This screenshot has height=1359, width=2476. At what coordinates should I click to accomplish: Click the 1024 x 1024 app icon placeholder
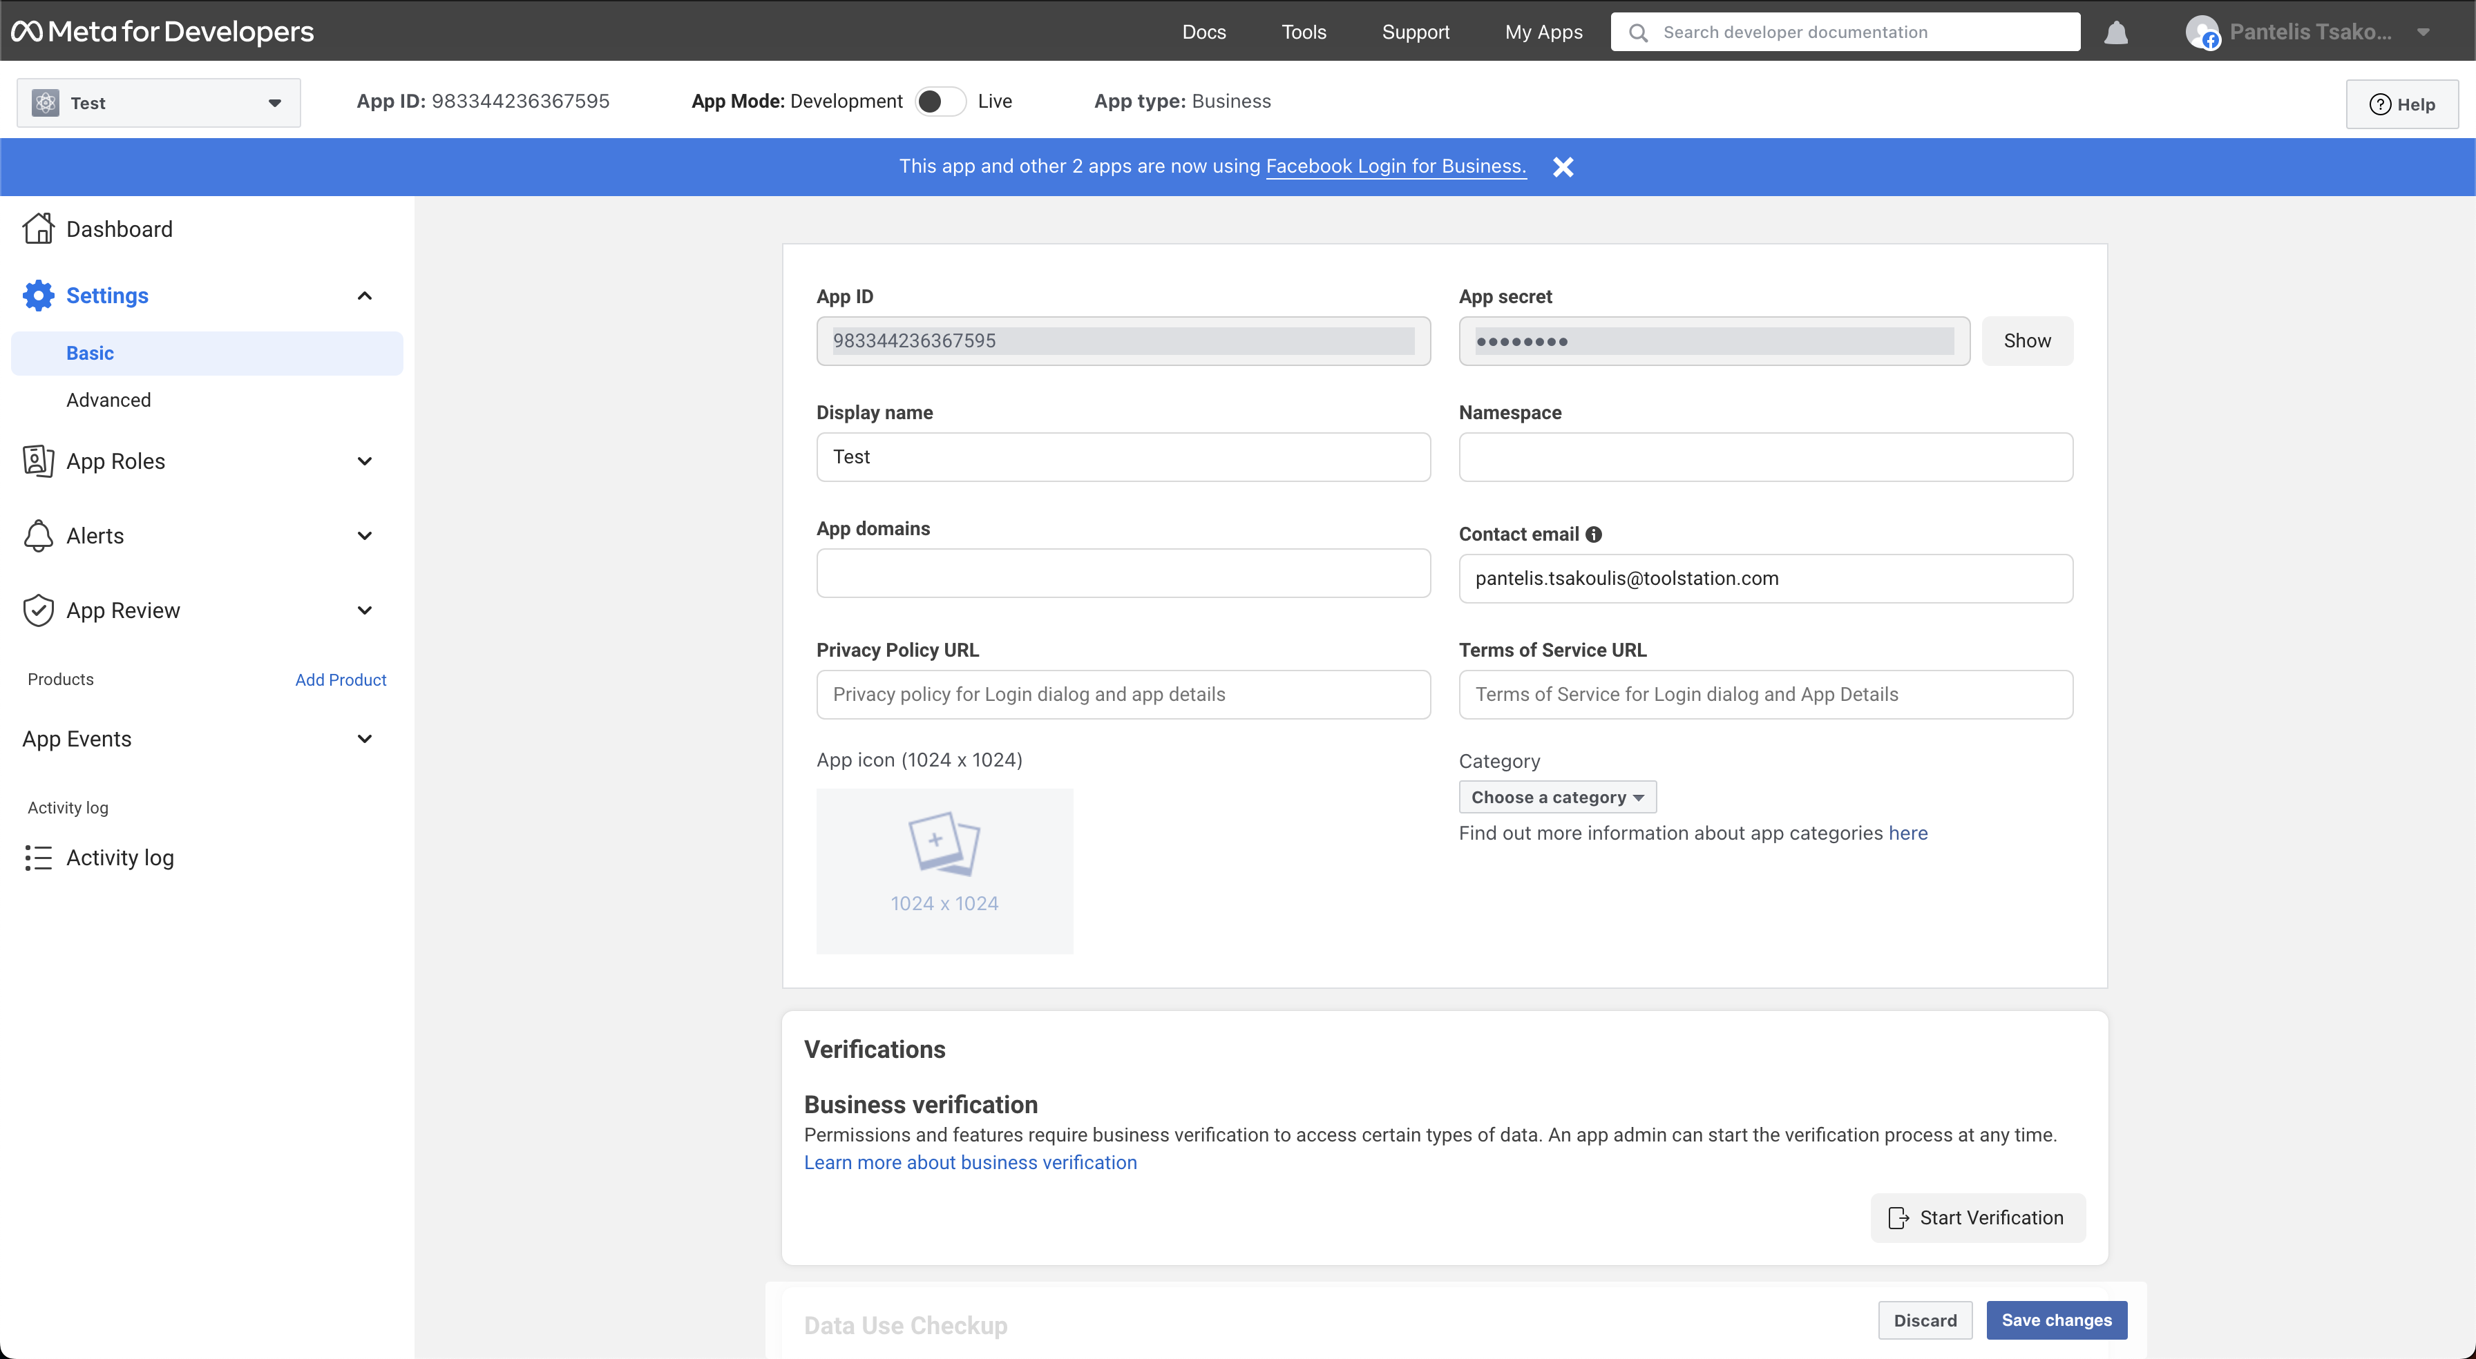pos(944,871)
